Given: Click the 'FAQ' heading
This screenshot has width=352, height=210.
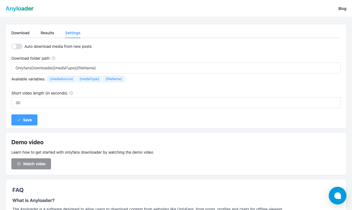Looking at the screenshot, I should tap(18, 190).
